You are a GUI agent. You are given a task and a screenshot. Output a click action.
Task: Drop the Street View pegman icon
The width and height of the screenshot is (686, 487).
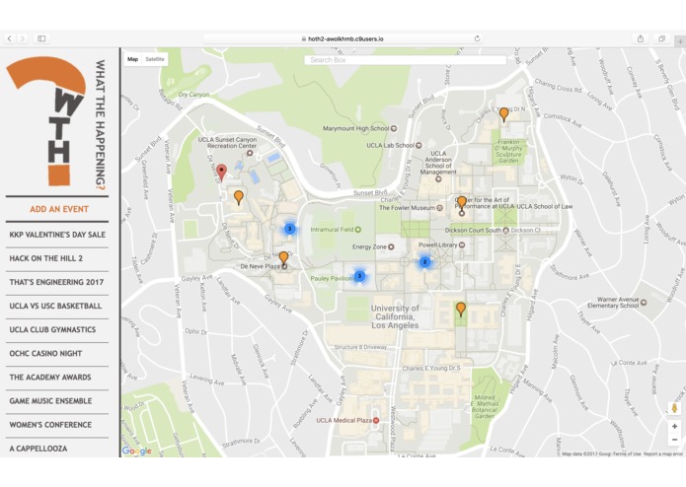674,408
